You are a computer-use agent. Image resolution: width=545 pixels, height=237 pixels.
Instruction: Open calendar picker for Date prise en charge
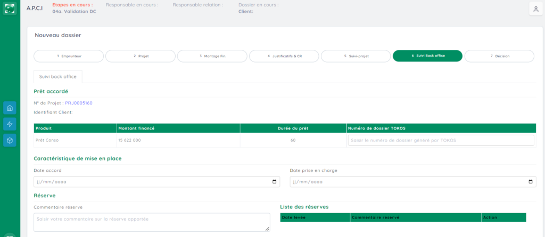[x=531, y=182]
